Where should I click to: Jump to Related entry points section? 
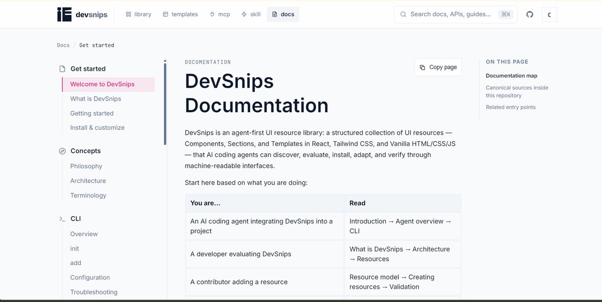point(511,107)
